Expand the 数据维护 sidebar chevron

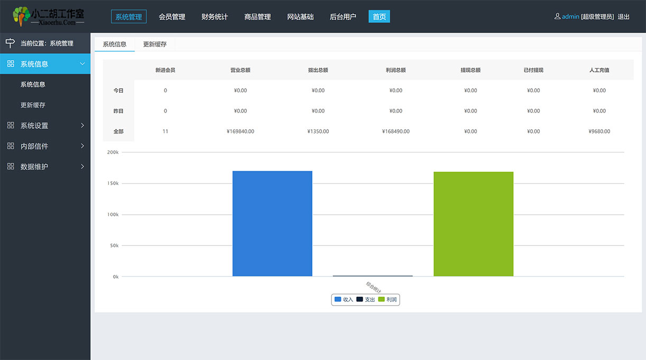tap(82, 166)
